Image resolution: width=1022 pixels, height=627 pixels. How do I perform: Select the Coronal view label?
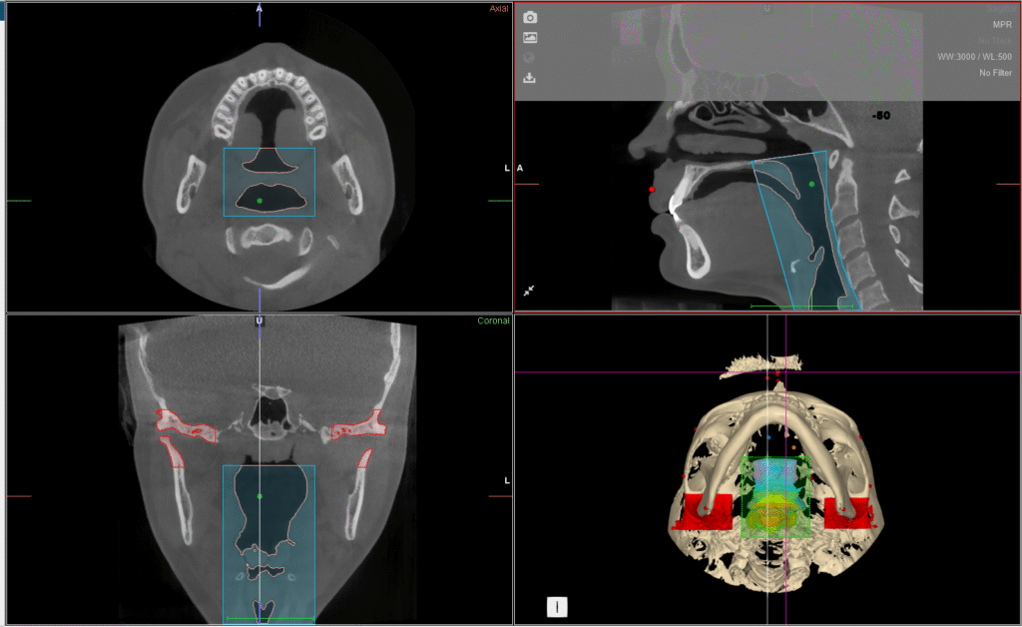click(x=494, y=320)
